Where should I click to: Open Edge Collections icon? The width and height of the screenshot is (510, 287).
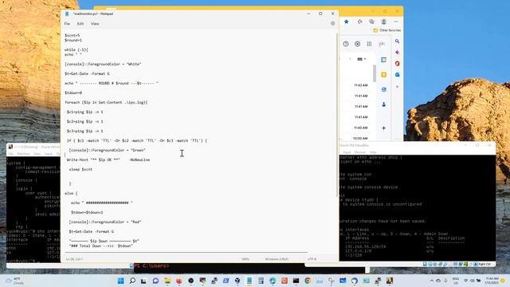[371, 22]
